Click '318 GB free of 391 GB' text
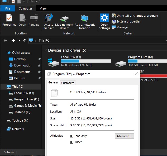The height and width of the screenshot is (156, 167). coord(143,65)
